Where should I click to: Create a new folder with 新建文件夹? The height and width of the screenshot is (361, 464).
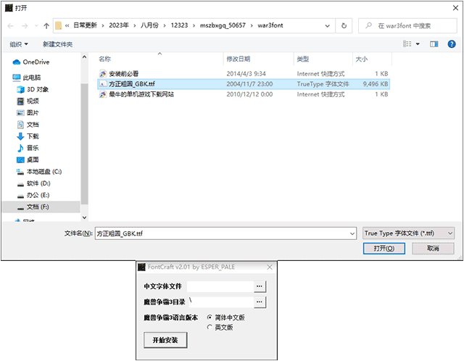point(57,44)
